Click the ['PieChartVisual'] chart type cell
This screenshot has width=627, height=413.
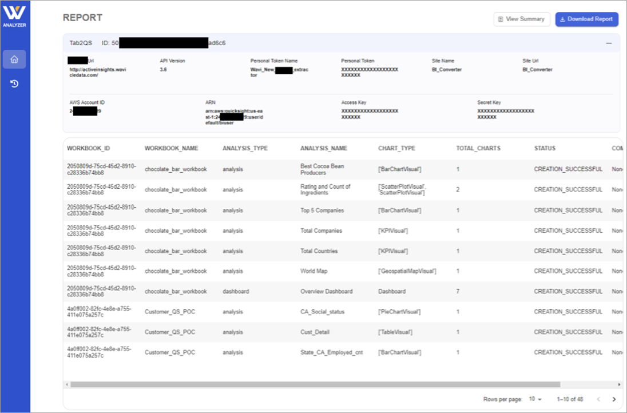click(399, 312)
